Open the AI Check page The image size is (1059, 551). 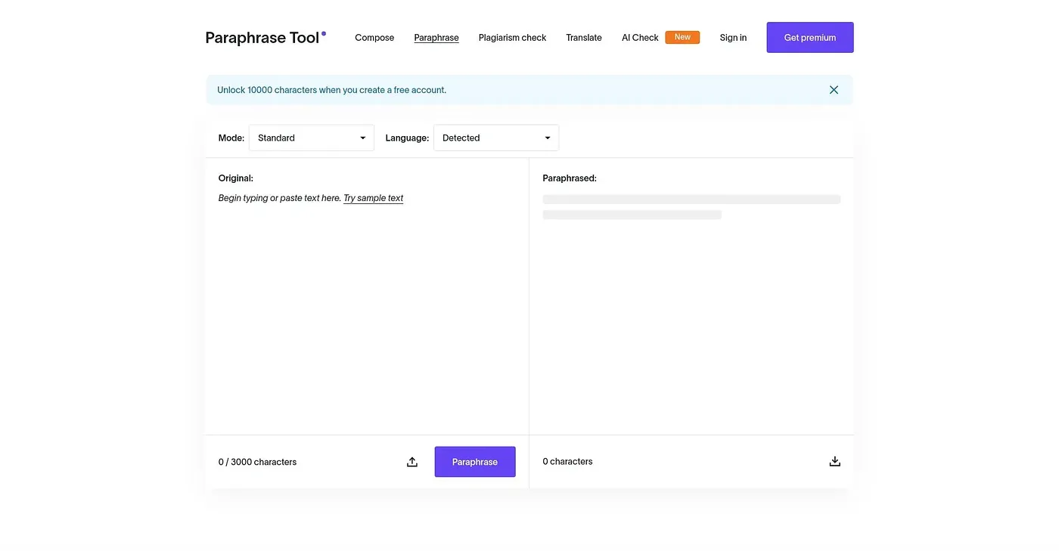[x=640, y=38]
